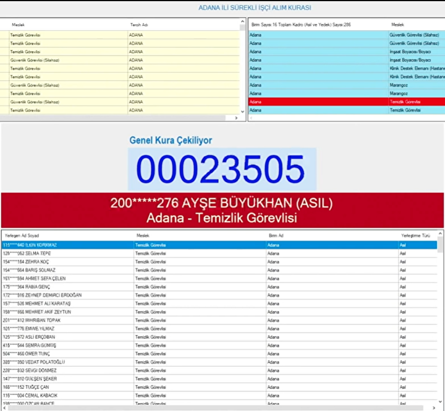Select the SEVGİ DÖNMEZ row
Image resolution: width=445 pixels, height=411 pixels.
tap(219, 370)
